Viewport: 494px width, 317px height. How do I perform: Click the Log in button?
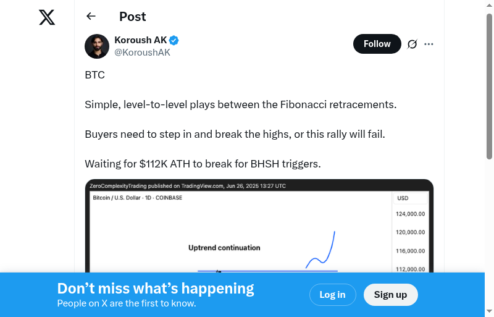pos(332,295)
